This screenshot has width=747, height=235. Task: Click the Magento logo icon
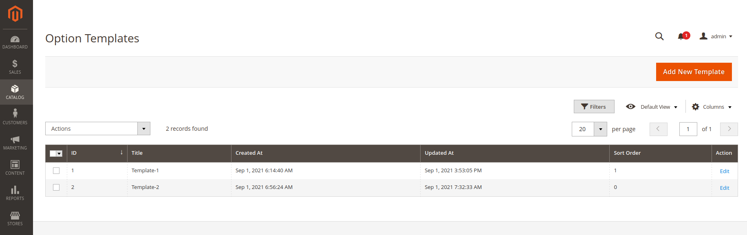click(15, 14)
